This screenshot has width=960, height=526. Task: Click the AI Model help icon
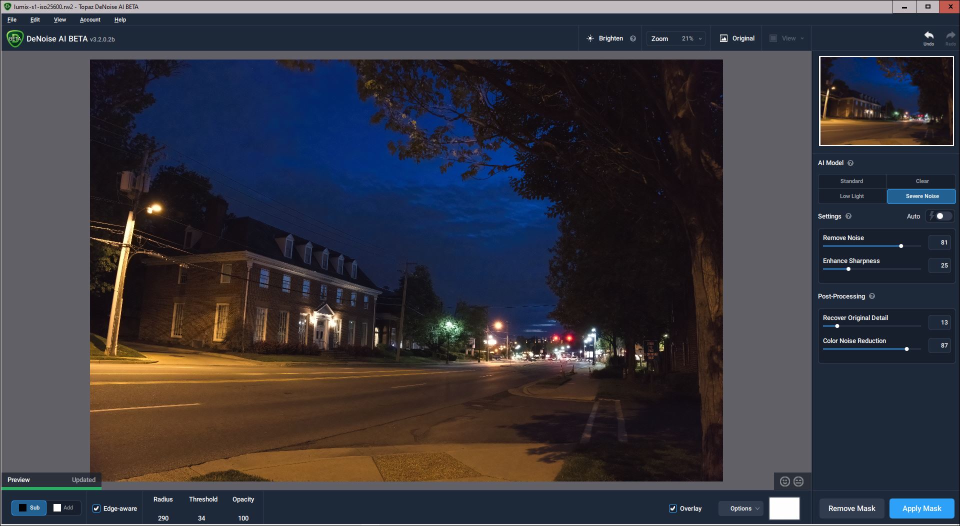click(x=850, y=163)
